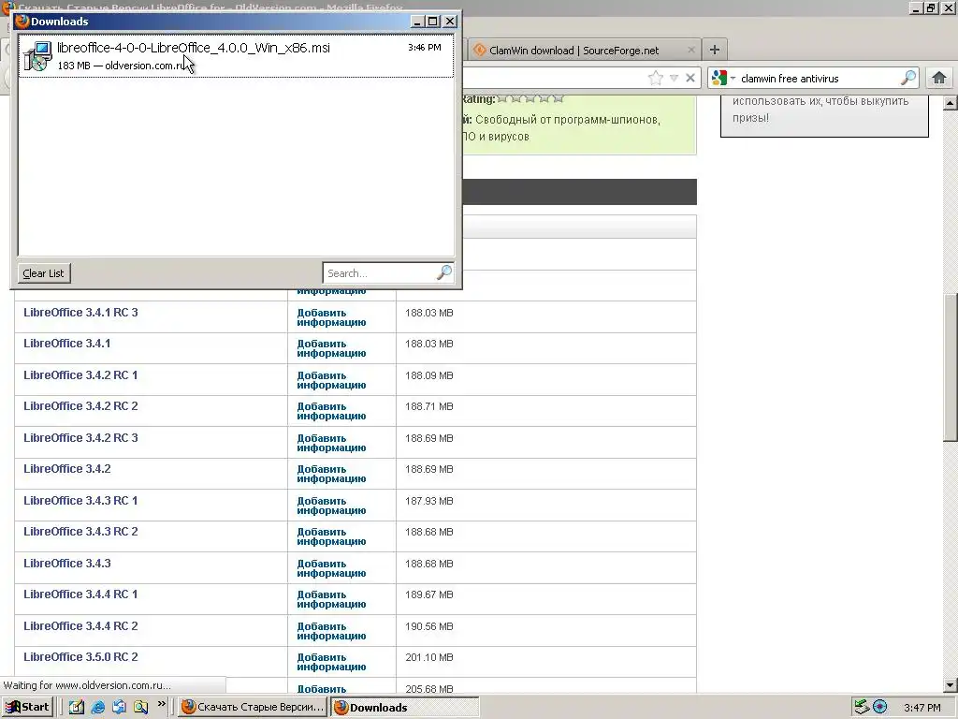Click the page scrollbar up arrow
The height and width of the screenshot is (719, 958).
(x=951, y=103)
